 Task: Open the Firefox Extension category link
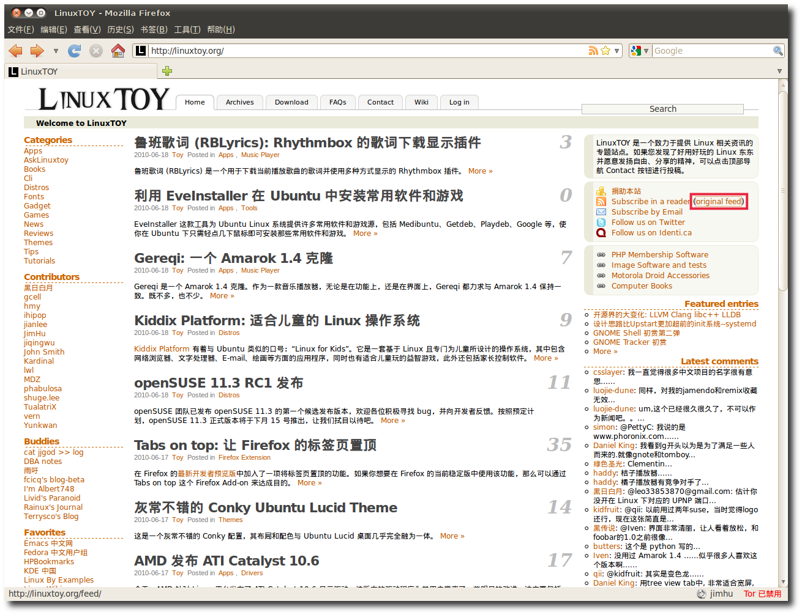click(244, 457)
